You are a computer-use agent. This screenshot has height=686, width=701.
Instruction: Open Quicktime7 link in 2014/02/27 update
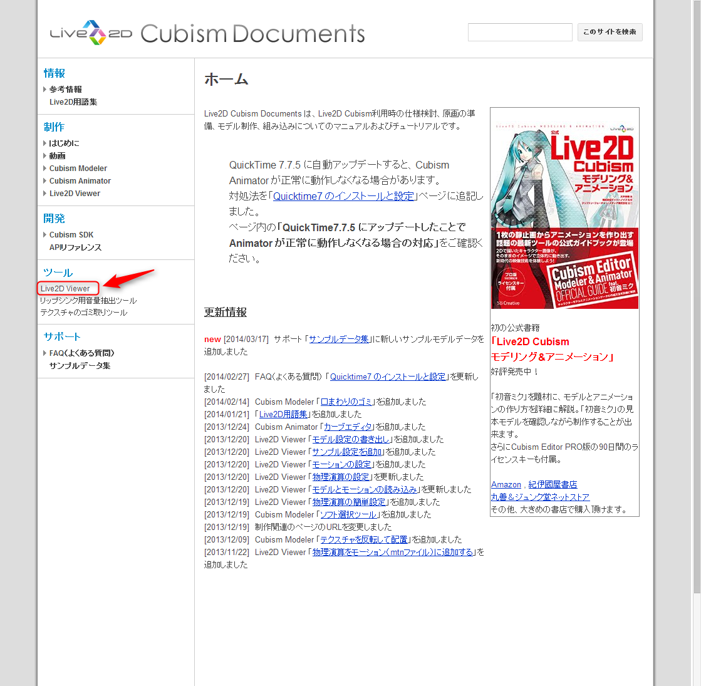388,377
